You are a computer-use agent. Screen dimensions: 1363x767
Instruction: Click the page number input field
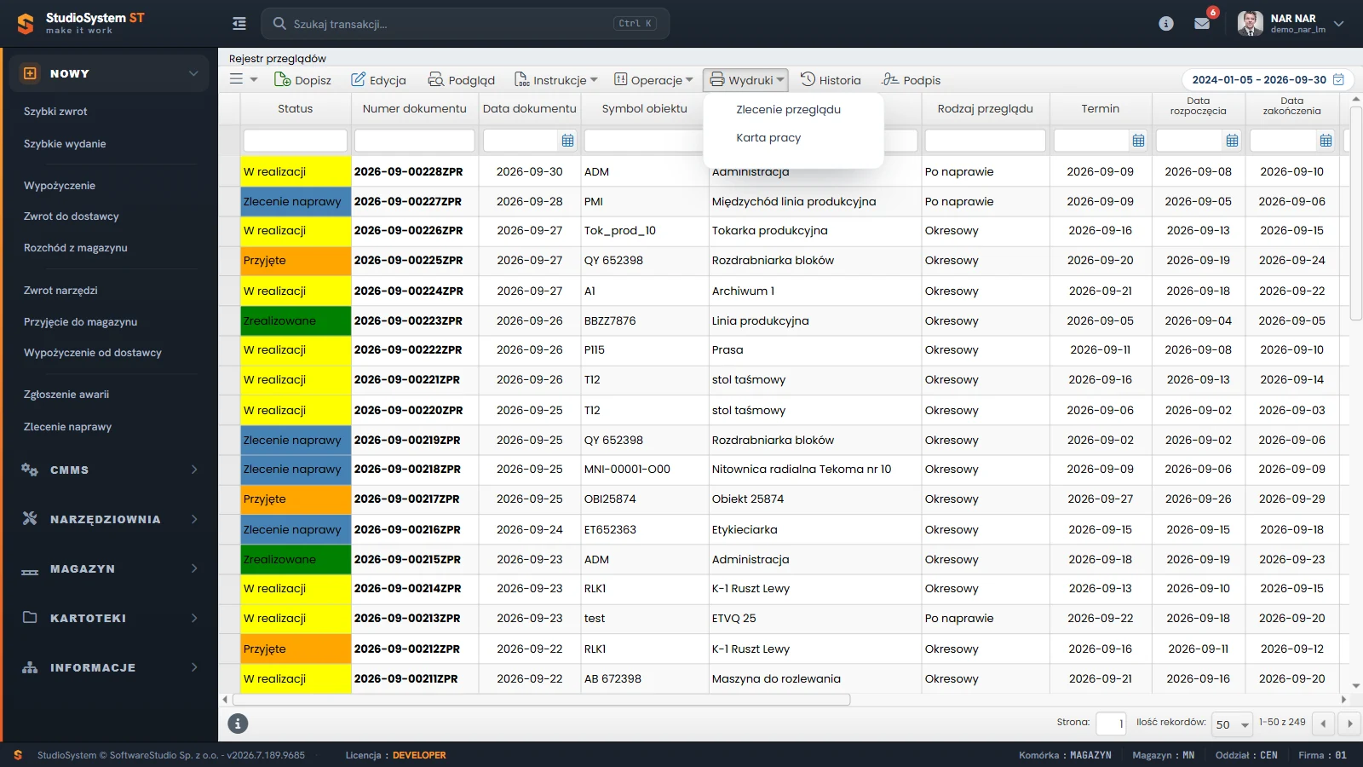click(1111, 724)
